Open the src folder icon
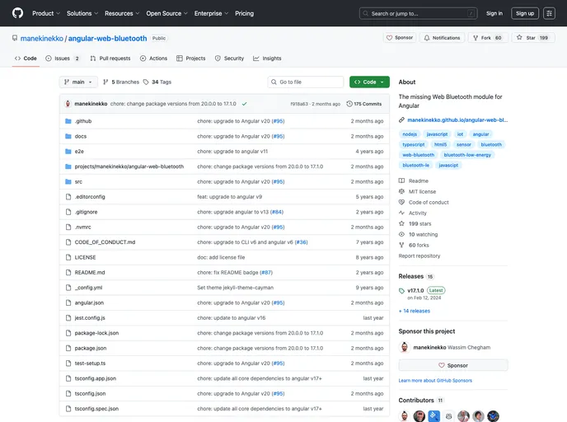The width and height of the screenshot is (567, 422). [x=68, y=182]
